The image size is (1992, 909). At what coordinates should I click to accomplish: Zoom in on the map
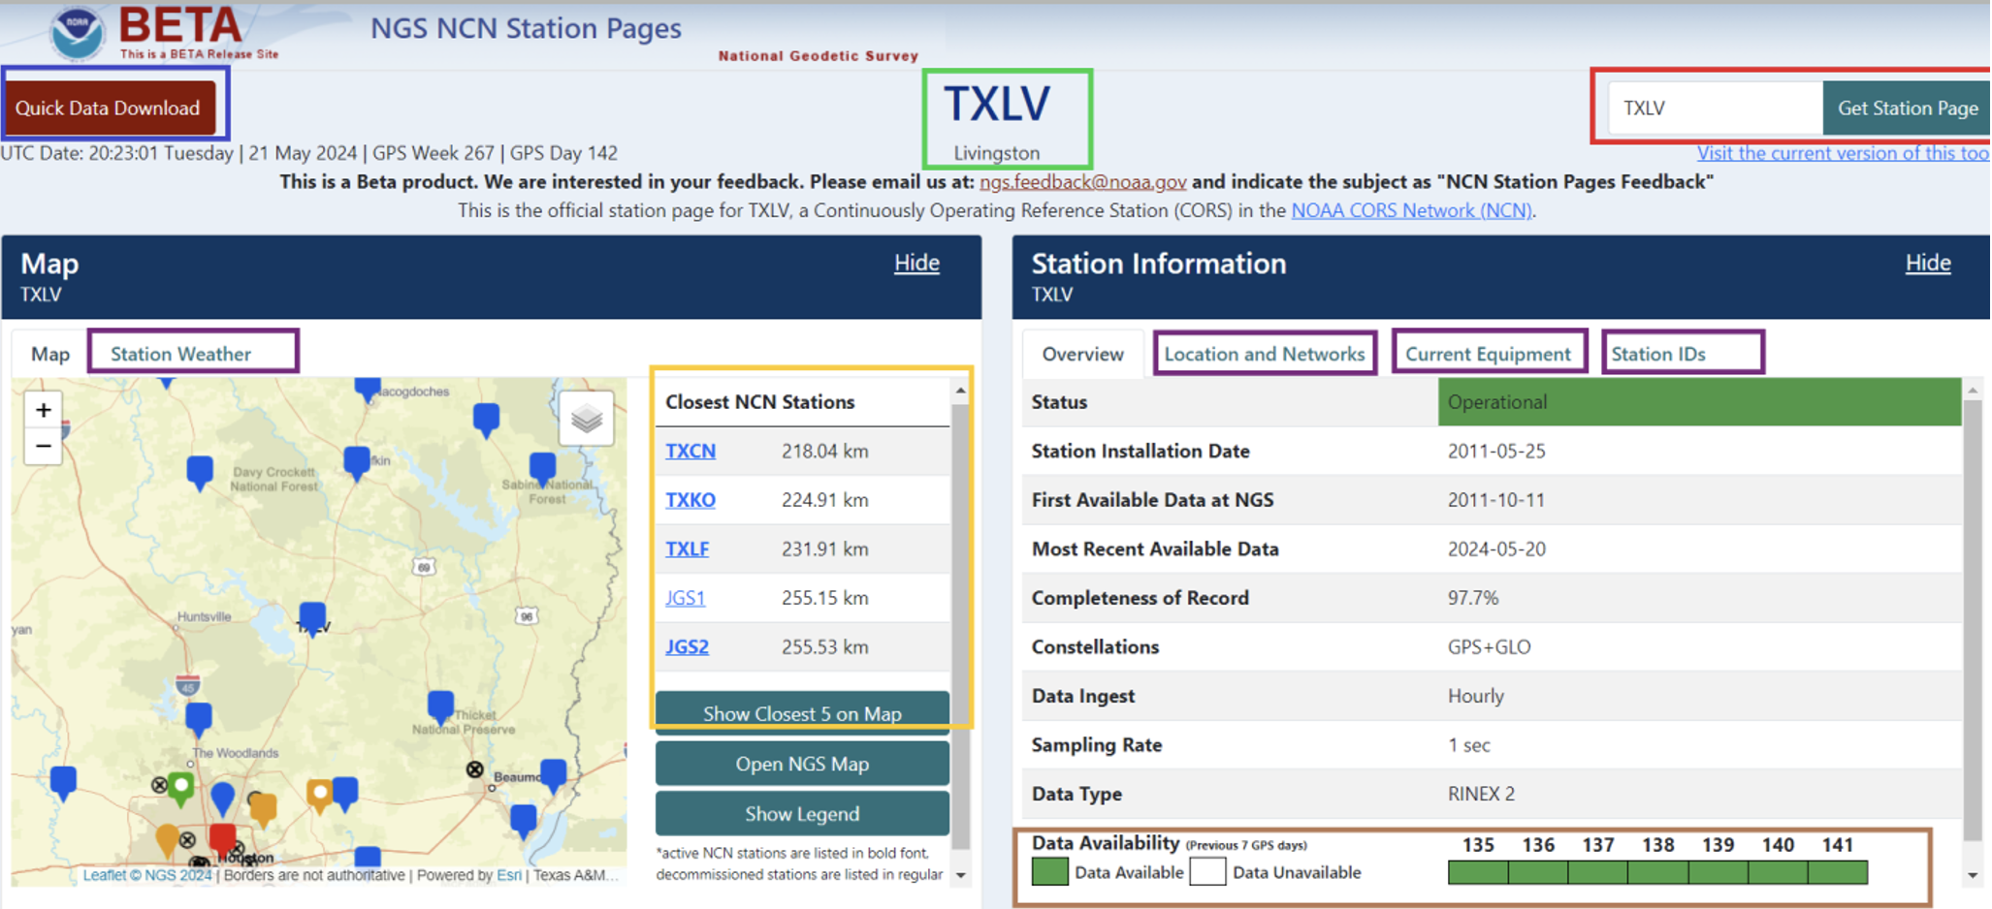[44, 410]
